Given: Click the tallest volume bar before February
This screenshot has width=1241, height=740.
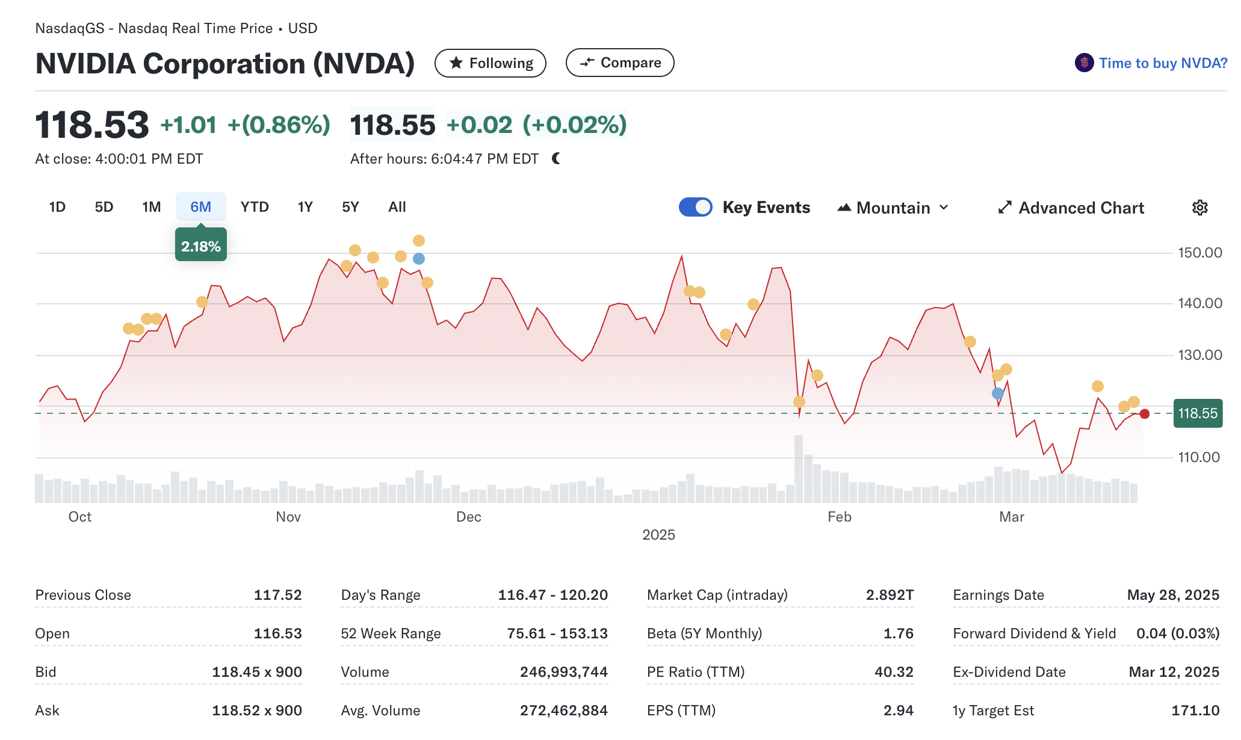Looking at the screenshot, I should (x=799, y=469).
